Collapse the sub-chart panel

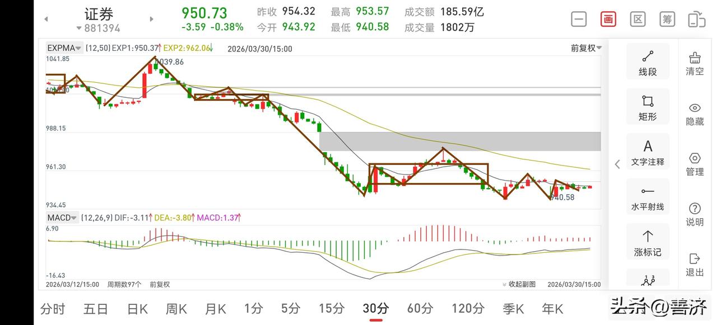click(x=519, y=284)
